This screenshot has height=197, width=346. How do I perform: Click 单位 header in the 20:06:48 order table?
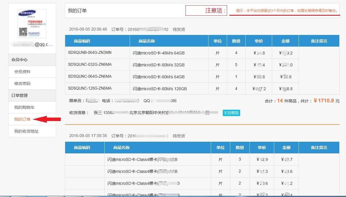click(217, 41)
